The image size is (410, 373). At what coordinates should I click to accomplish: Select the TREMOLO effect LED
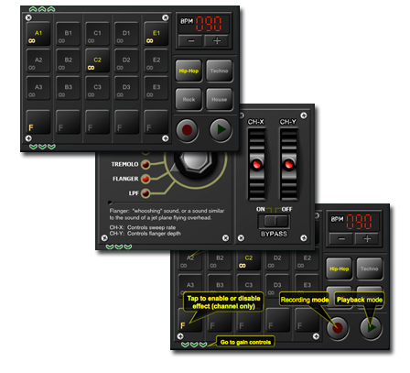click(146, 165)
